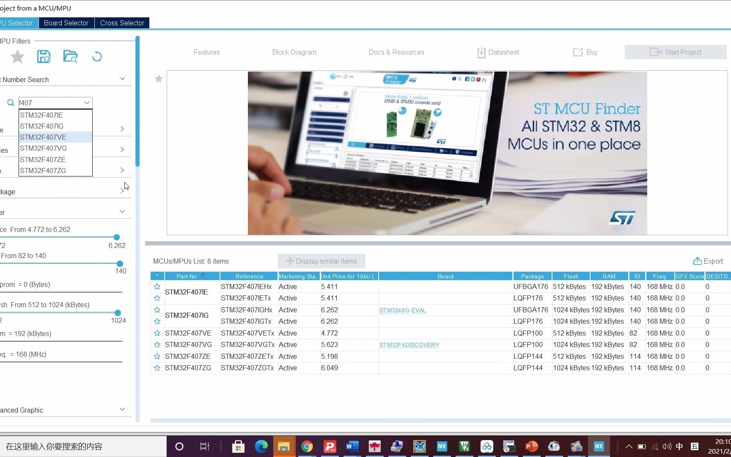Star the banner item beside the image

159,79
